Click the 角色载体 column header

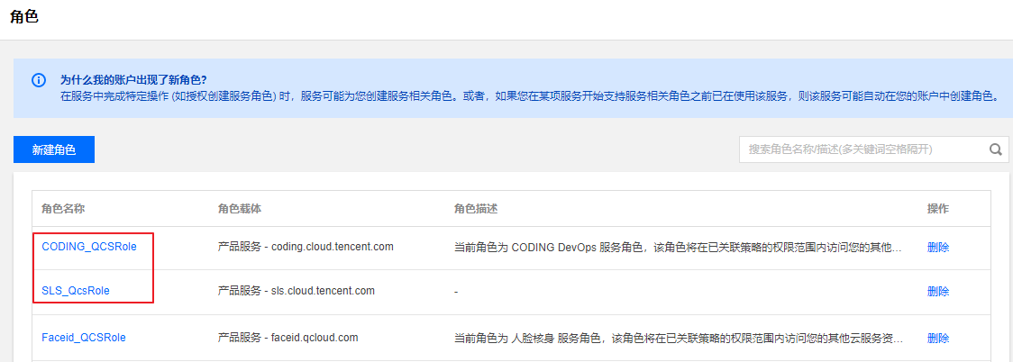tap(240, 208)
